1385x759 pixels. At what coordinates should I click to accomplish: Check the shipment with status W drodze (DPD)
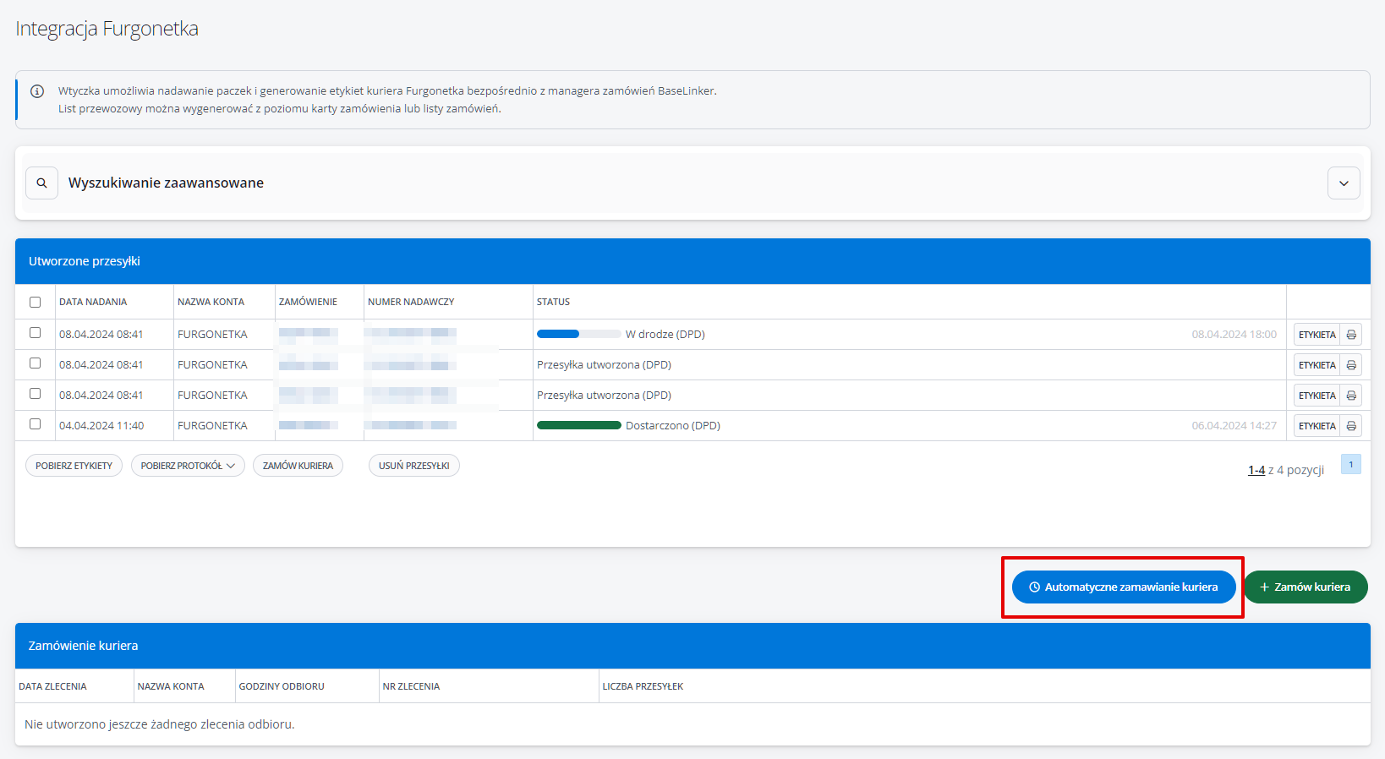pyautogui.click(x=35, y=333)
